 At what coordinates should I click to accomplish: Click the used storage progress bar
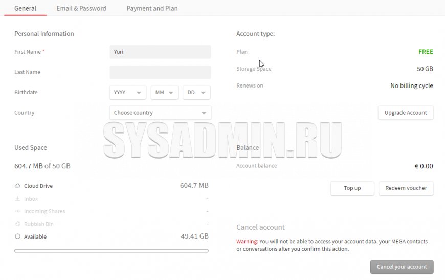[x=112, y=251]
